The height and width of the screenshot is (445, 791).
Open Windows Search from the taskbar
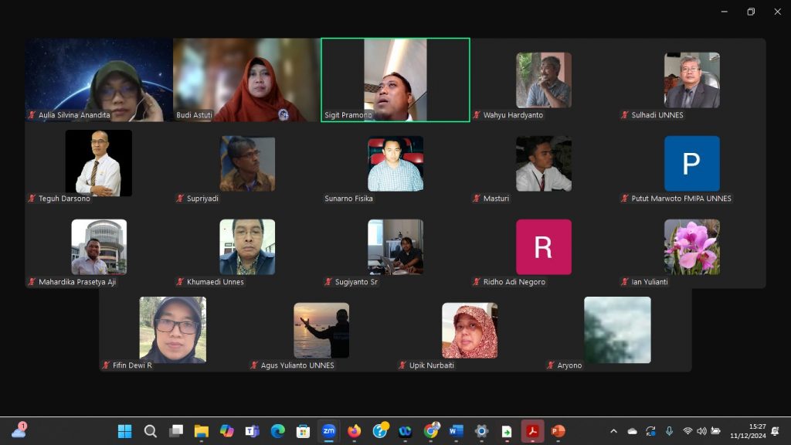click(150, 431)
